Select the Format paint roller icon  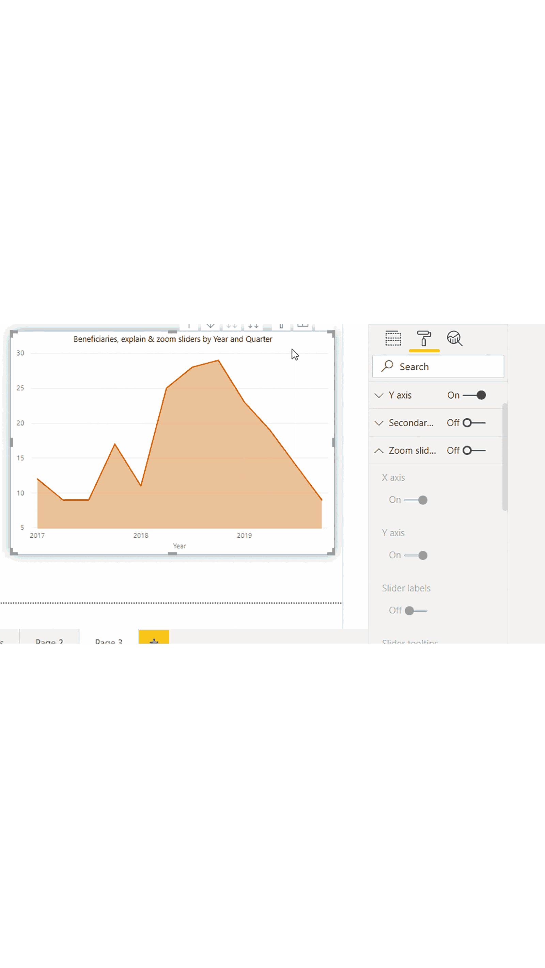click(x=424, y=338)
